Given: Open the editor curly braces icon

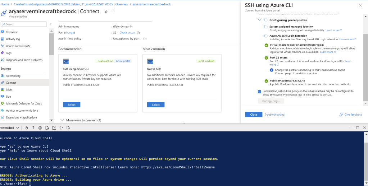Looking at the screenshot, I should coord(61,128).
